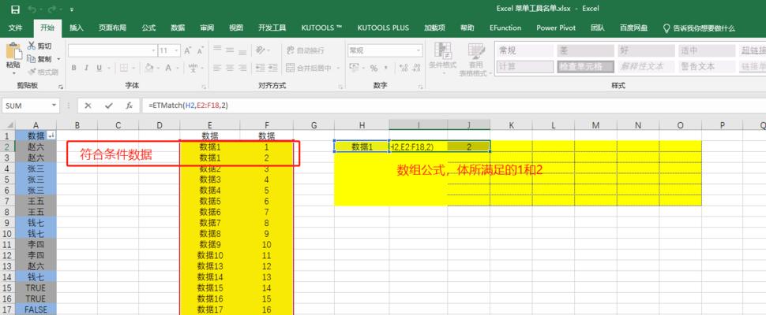Open the Paste options arrow below 粘贴
The width and height of the screenshot is (766, 315).
13,73
